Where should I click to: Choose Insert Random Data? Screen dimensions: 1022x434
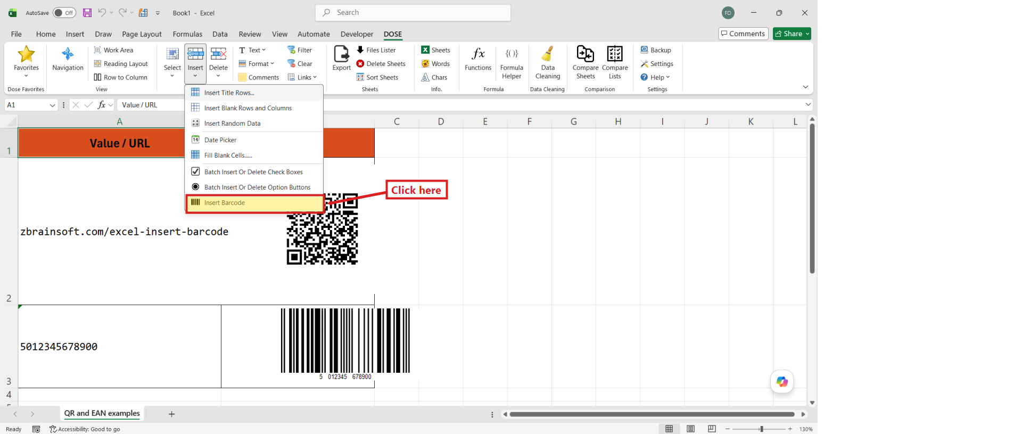(254, 124)
